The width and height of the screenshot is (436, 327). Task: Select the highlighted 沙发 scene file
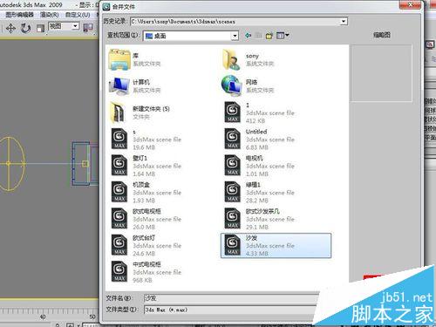click(276, 246)
